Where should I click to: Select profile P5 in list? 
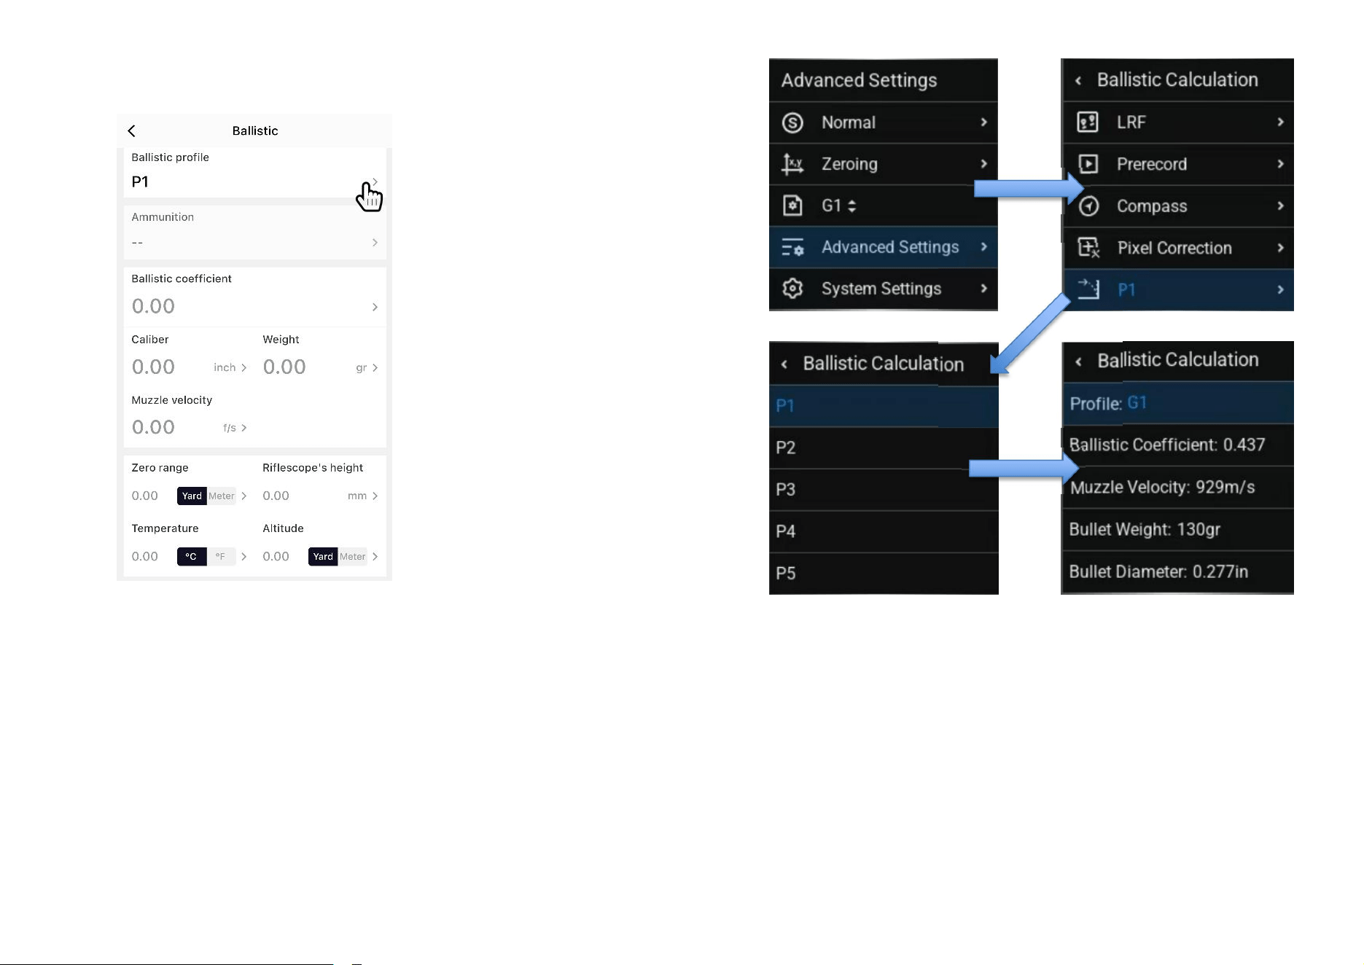click(884, 573)
